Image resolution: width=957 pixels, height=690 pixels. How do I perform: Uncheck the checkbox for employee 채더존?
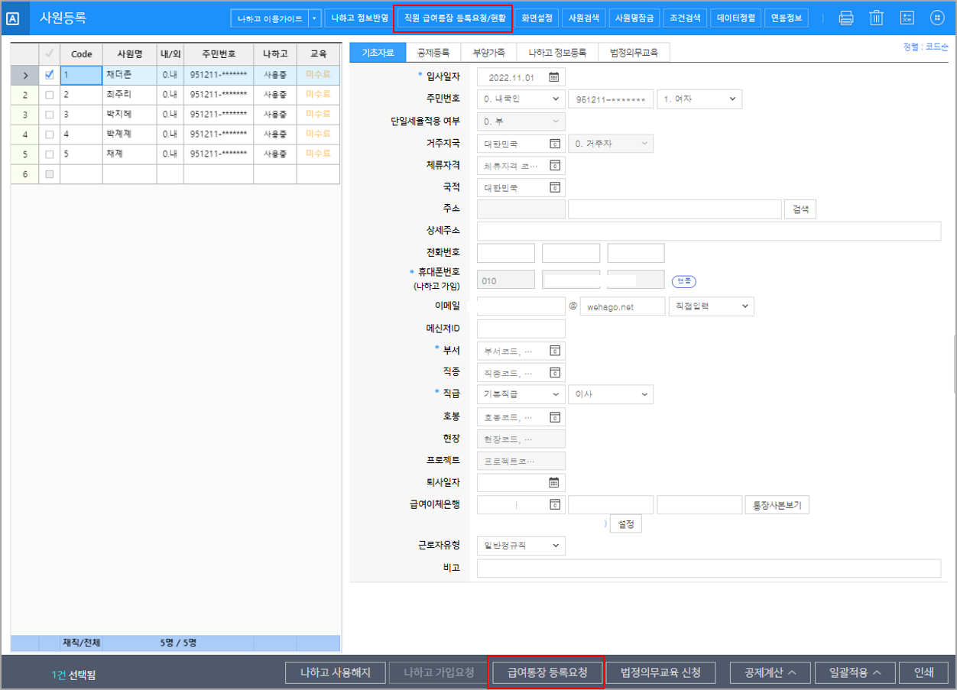50,75
